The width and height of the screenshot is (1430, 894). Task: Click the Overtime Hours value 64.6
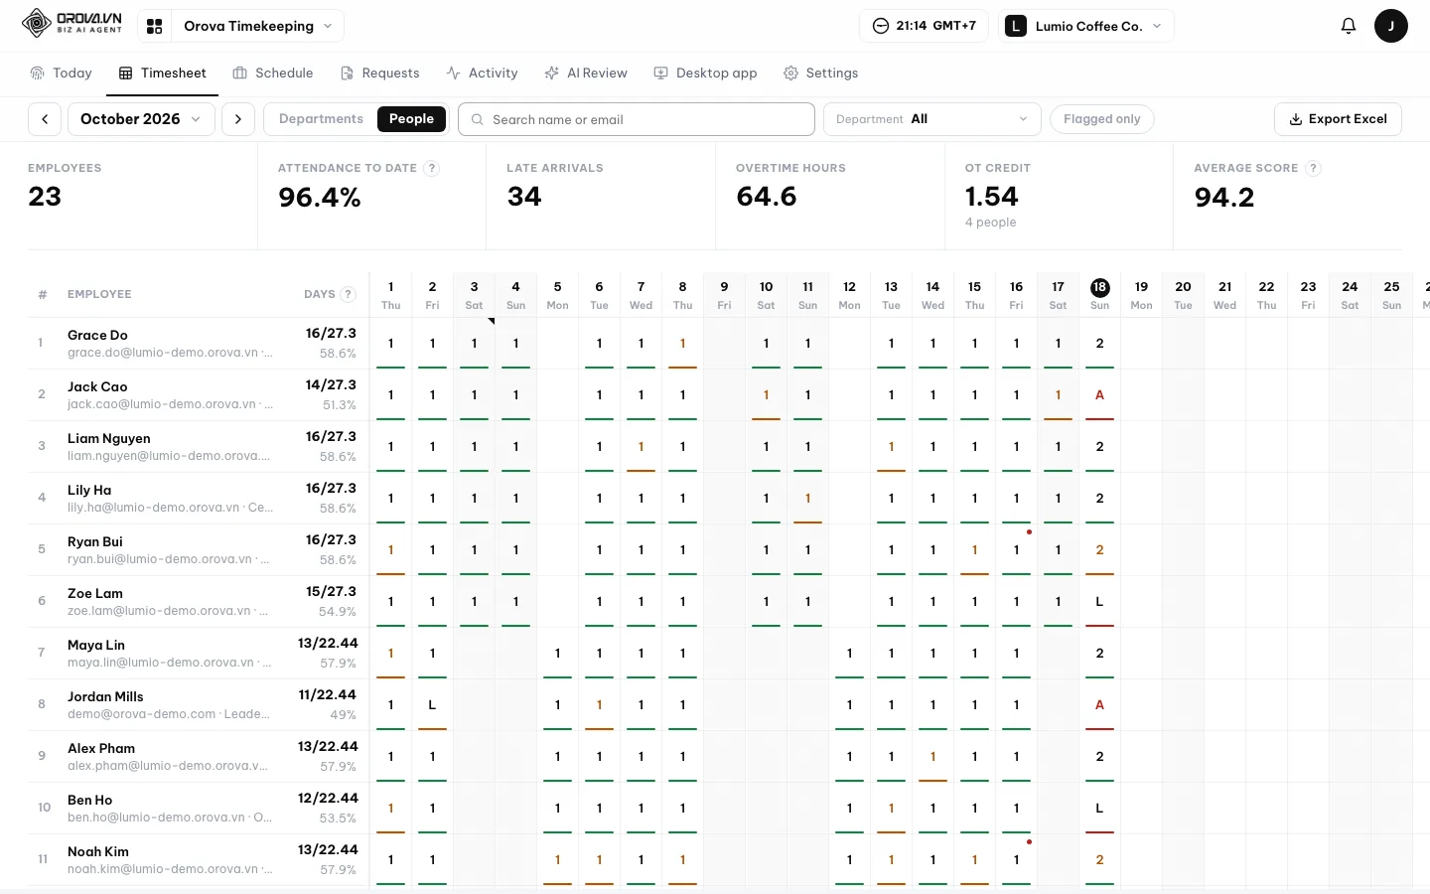tap(767, 197)
